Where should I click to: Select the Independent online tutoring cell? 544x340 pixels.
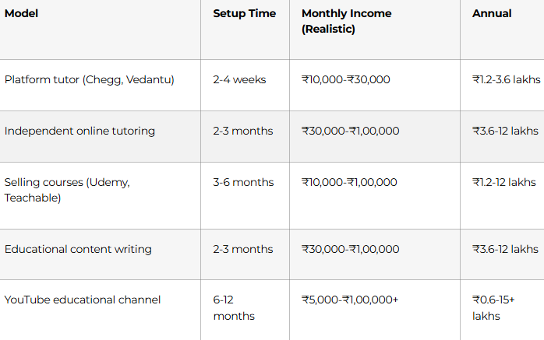pyautogui.click(x=79, y=131)
